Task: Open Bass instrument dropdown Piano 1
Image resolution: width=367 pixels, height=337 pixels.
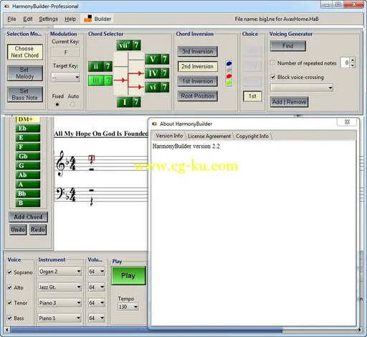Action: (59, 318)
